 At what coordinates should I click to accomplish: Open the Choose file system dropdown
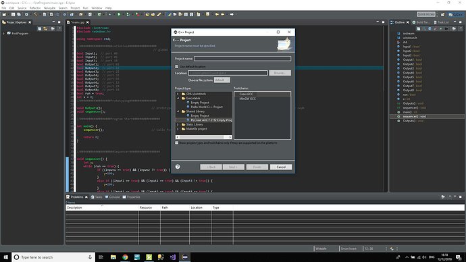coord(222,80)
